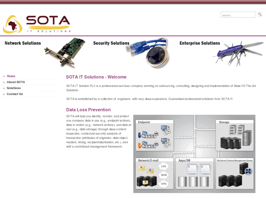Click the Network/E-mail box in diagram
Image resolution: width=266 pixels, height=199 pixels.
154,173
